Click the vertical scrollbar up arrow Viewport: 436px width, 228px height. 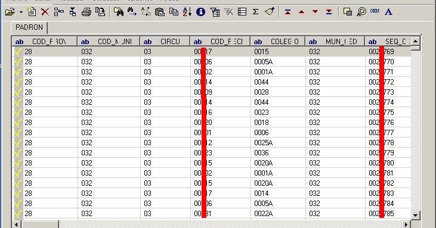(x=416, y=41)
